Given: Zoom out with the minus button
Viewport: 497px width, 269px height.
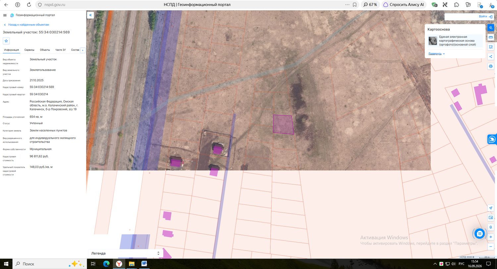Looking at the screenshot, I should pos(491,247).
